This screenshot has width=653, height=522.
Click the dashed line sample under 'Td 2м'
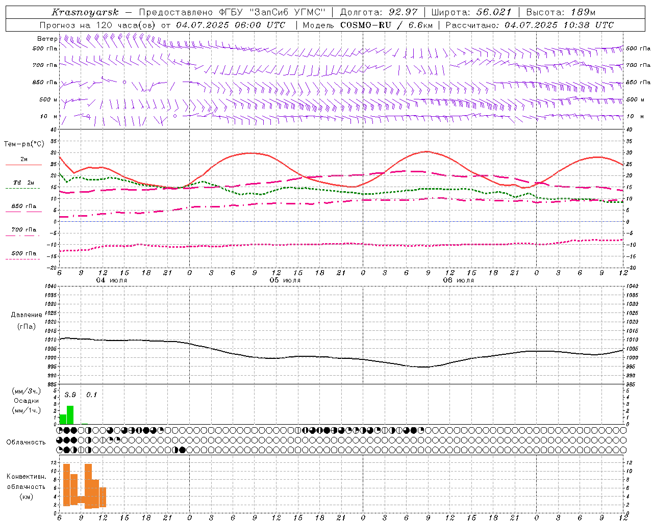(x=23, y=188)
